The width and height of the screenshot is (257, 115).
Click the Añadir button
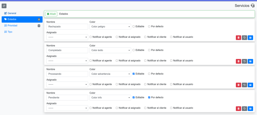click(x=51, y=14)
